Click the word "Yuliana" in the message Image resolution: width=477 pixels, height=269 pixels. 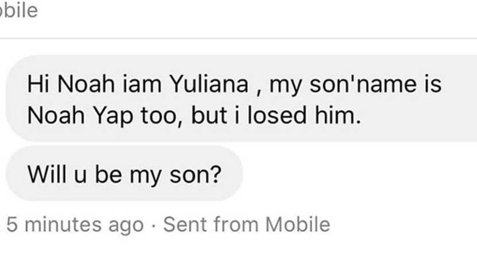click(209, 86)
